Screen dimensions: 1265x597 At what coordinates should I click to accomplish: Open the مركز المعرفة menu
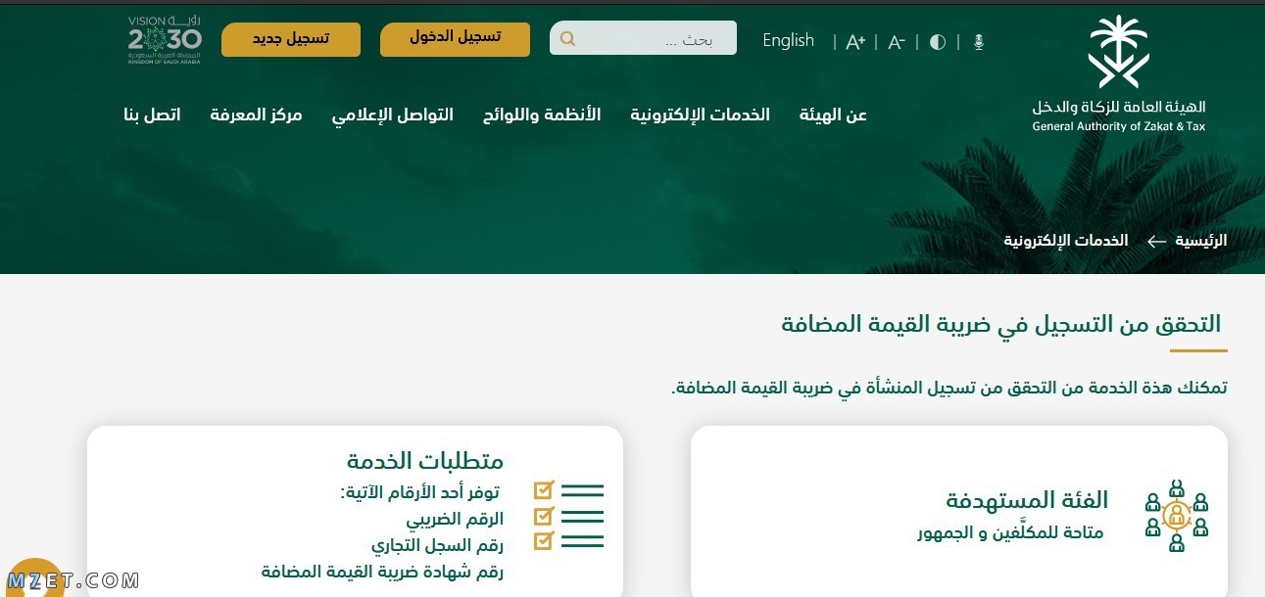point(256,115)
